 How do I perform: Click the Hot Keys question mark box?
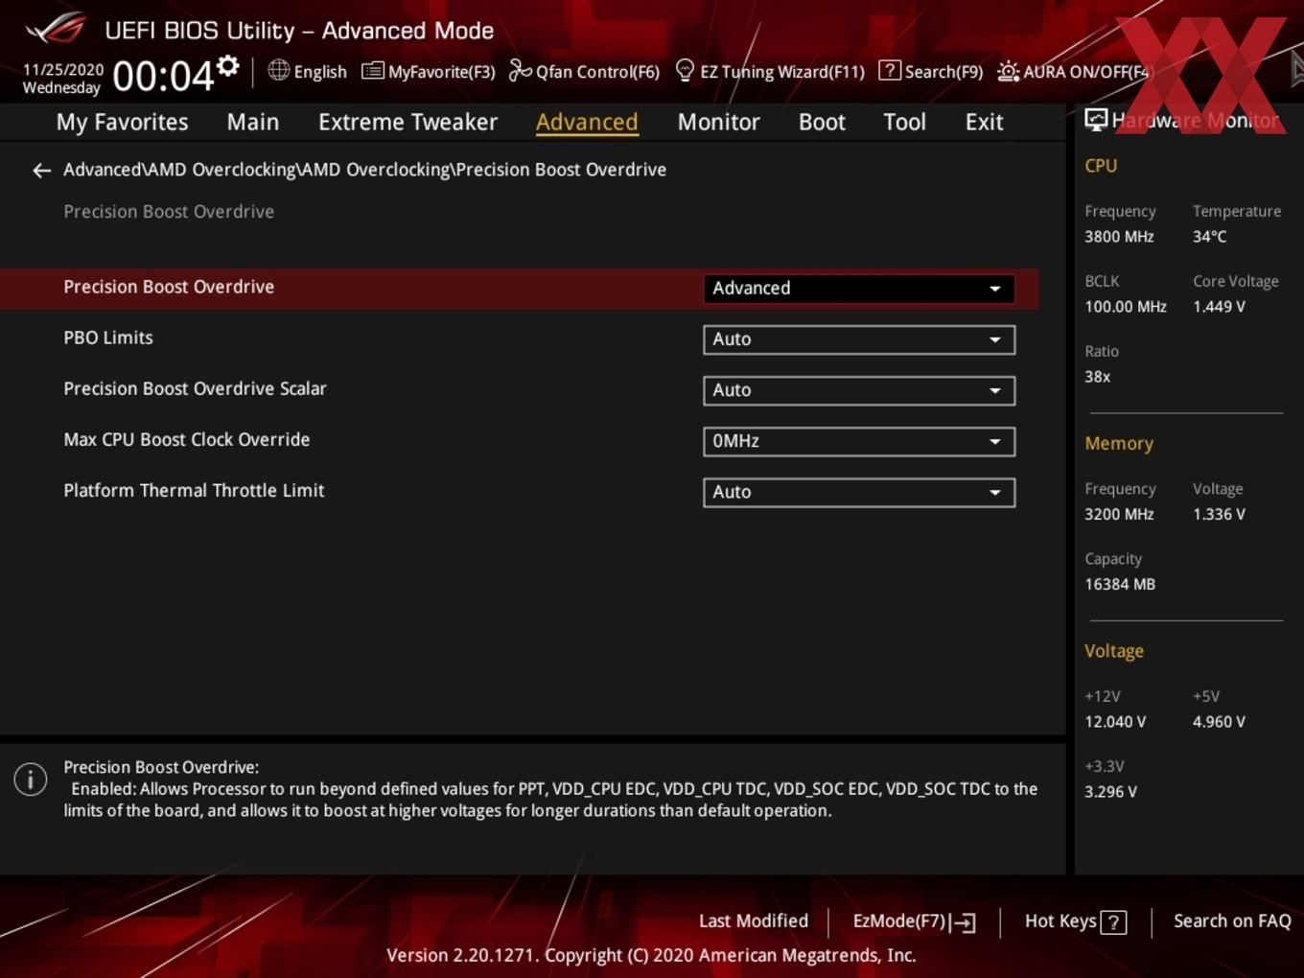(x=1113, y=922)
